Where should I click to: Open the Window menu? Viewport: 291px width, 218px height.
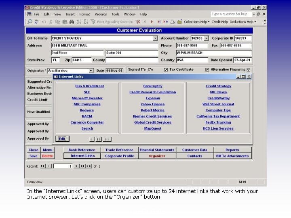(130, 14)
